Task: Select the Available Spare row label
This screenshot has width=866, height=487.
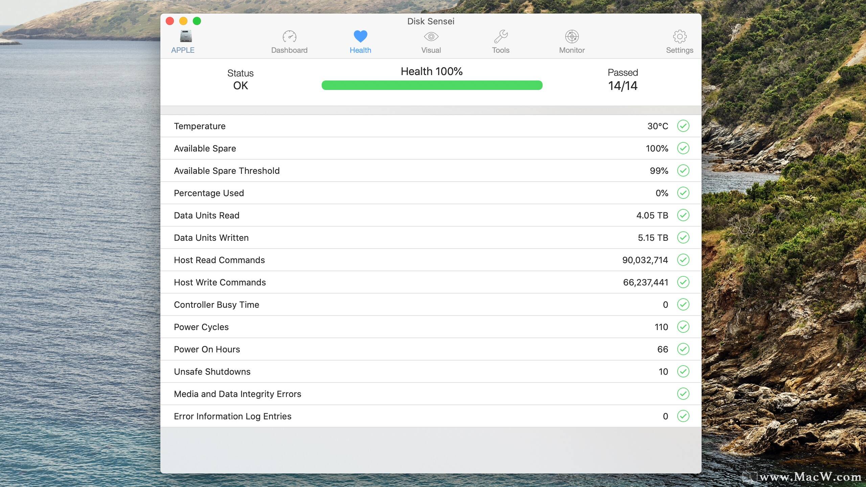Action: pyautogui.click(x=205, y=148)
